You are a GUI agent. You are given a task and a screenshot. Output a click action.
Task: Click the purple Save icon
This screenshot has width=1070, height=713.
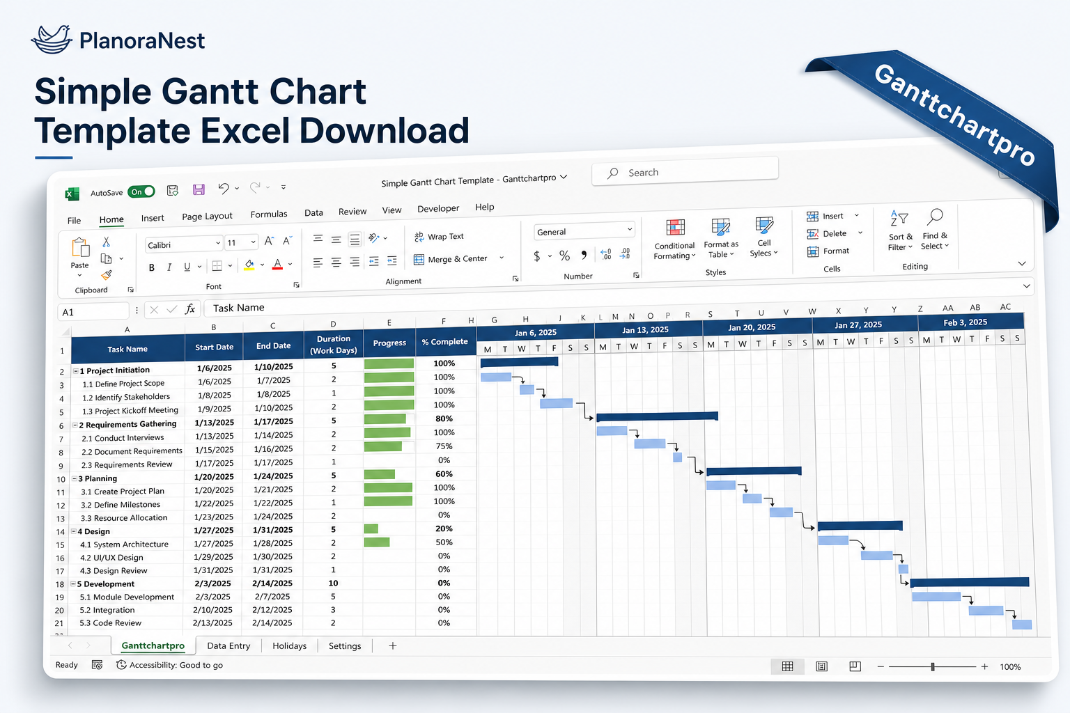point(199,189)
